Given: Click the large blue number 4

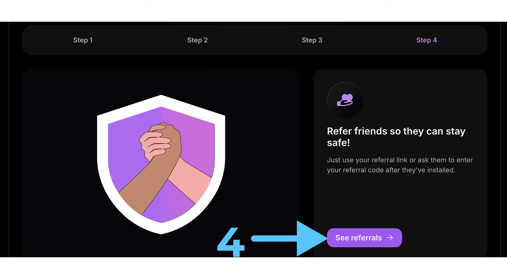Looking at the screenshot, I should pyautogui.click(x=231, y=242).
